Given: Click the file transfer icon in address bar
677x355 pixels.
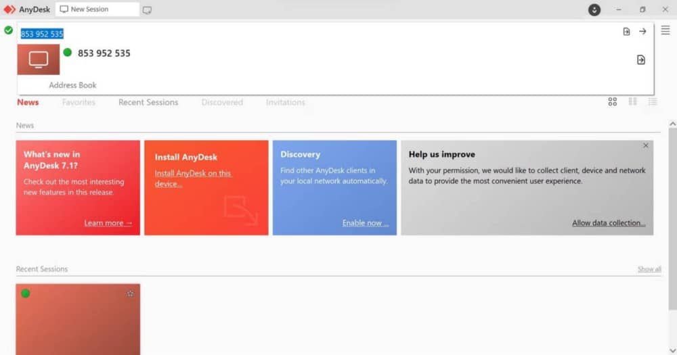Looking at the screenshot, I should point(626,31).
